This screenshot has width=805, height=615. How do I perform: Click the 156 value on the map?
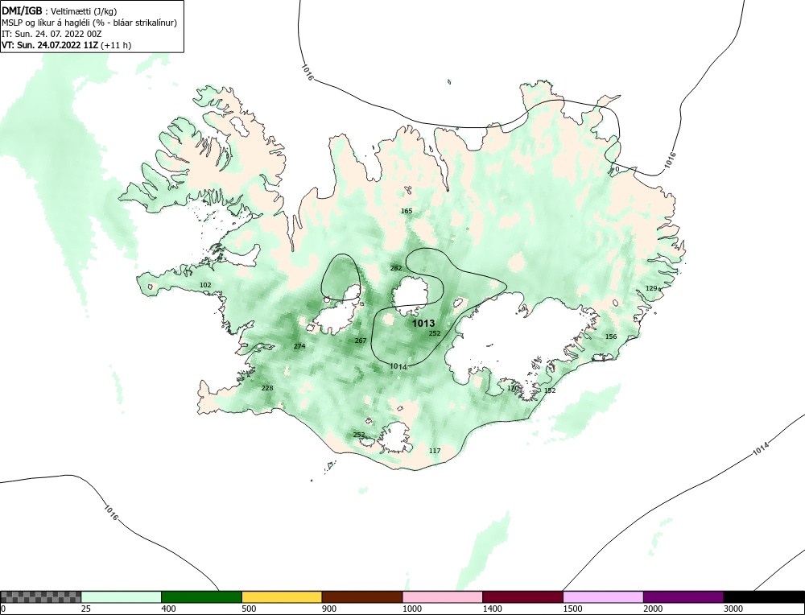[610, 336]
